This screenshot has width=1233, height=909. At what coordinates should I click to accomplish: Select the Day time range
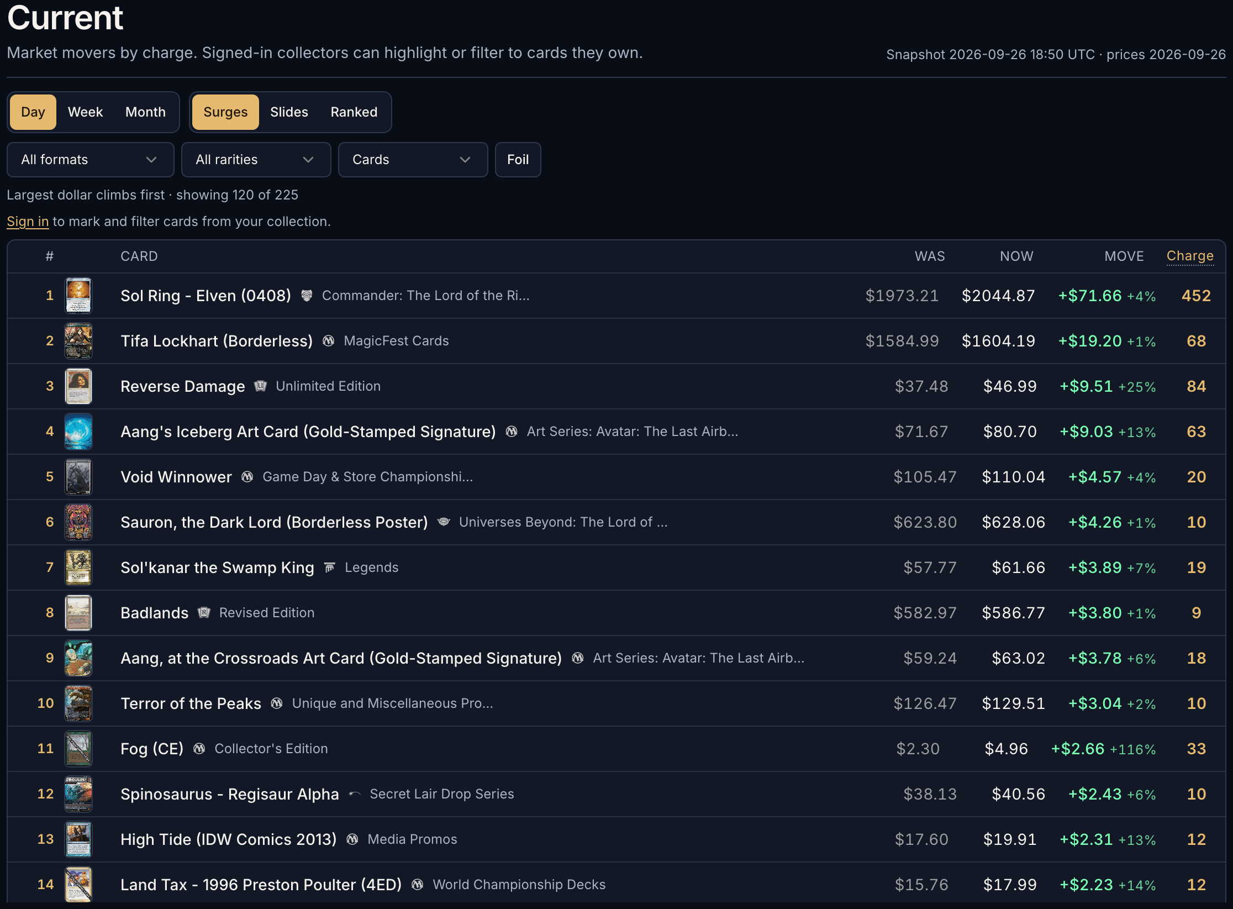[x=33, y=112]
